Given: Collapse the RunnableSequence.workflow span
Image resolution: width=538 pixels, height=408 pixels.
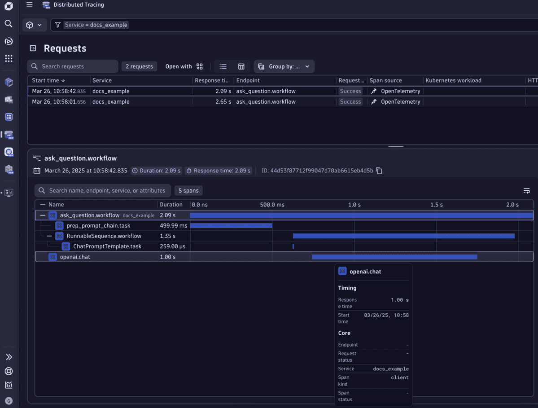Looking at the screenshot, I should pyautogui.click(x=49, y=236).
